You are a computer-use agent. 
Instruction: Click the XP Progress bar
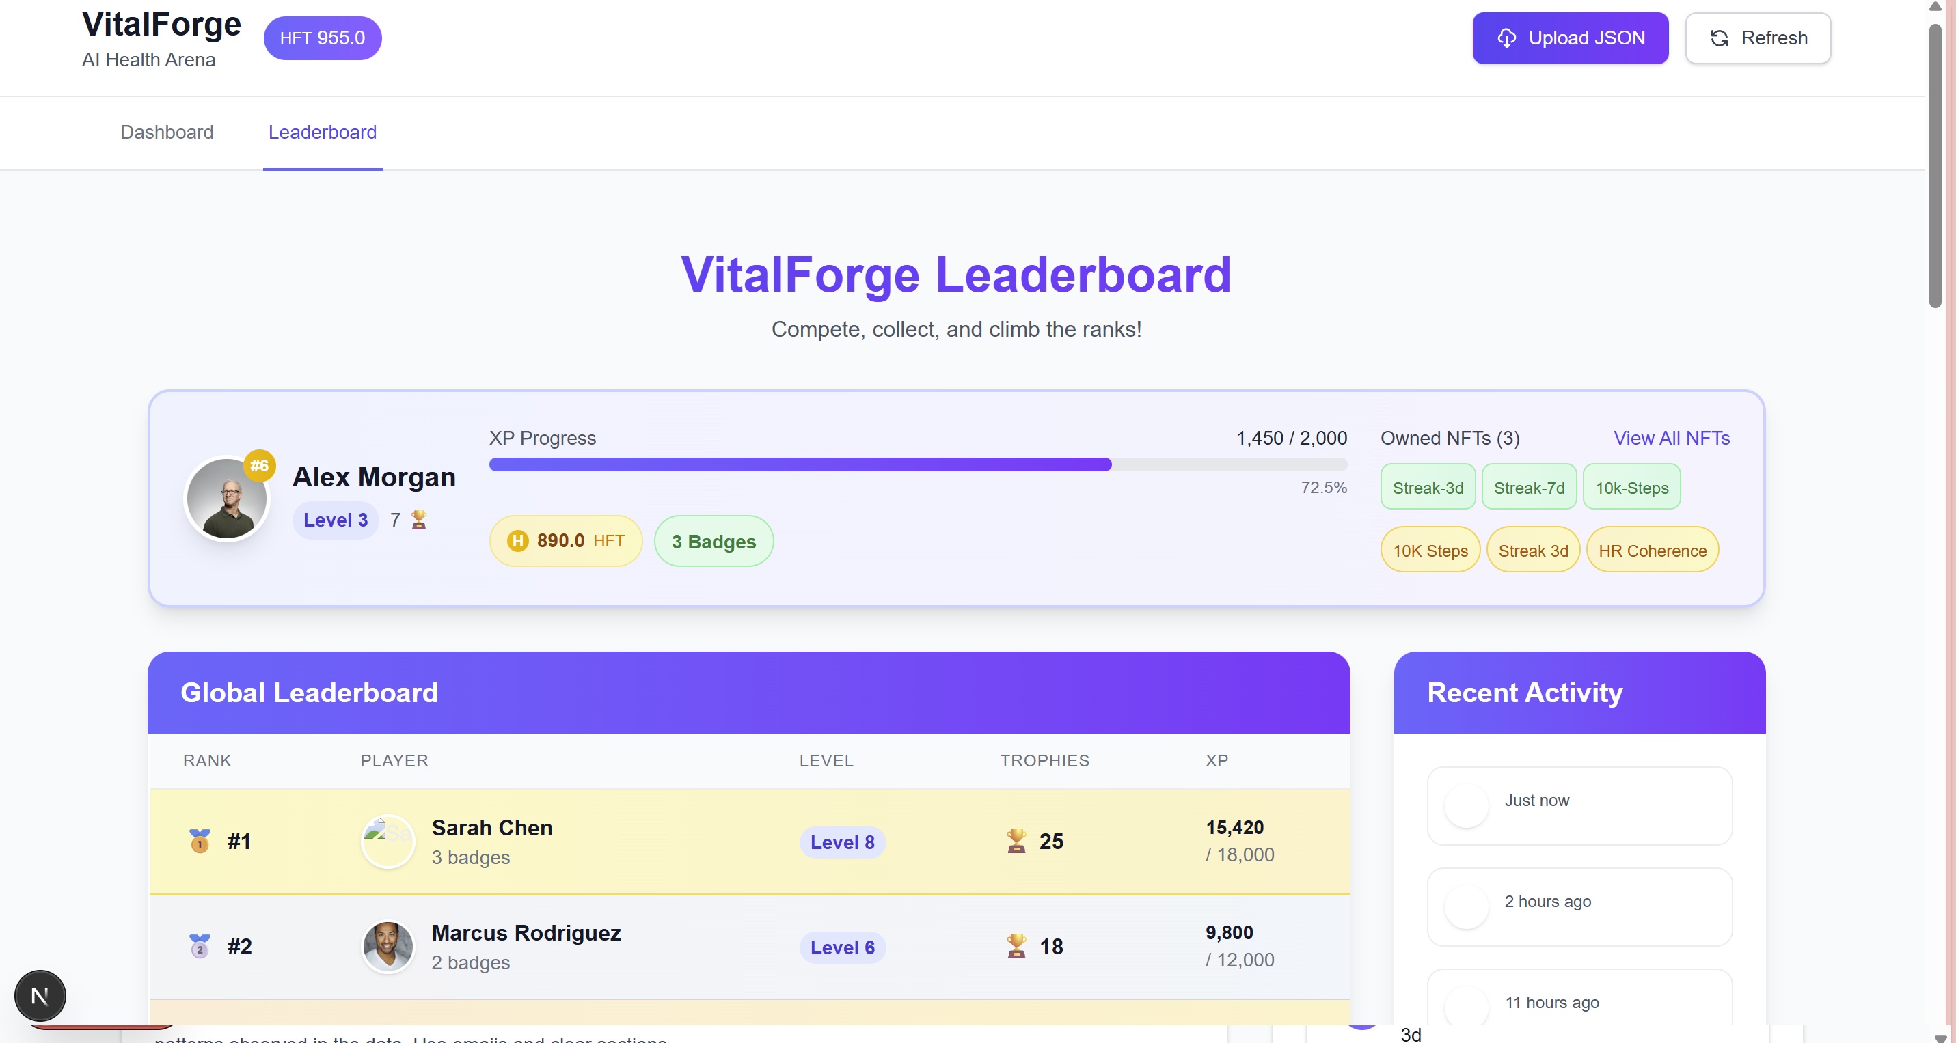[x=917, y=464]
